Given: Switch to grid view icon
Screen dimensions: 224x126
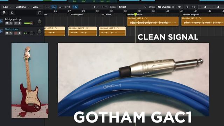Looking at the screenshot, I should (x=48, y=7).
